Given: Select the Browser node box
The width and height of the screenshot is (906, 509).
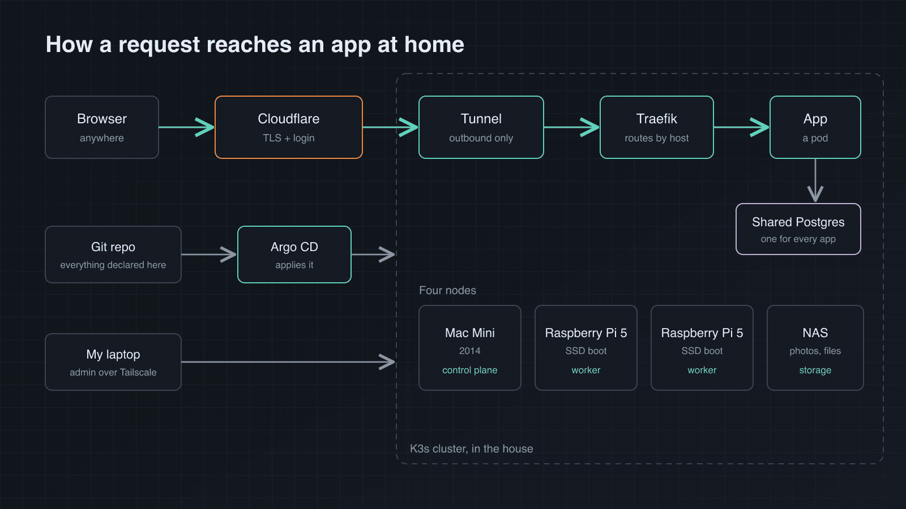Looking at the screenshot, I should [x=102, y=127].
